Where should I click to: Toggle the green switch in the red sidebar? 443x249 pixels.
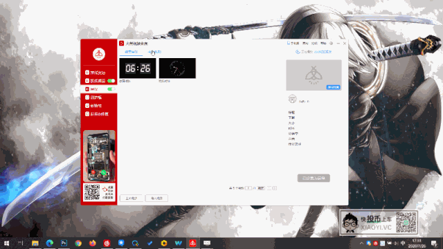(111, 81)
